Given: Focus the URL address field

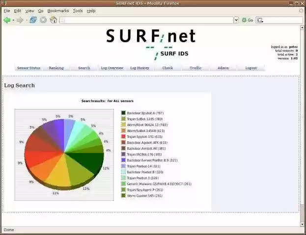Looking at the screenshot, I should coord(147,20).
